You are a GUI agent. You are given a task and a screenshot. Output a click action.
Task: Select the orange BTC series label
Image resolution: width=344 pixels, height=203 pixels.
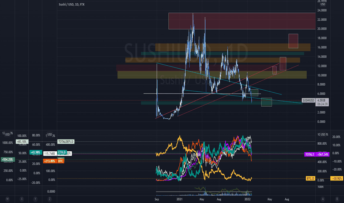(61, 161)
